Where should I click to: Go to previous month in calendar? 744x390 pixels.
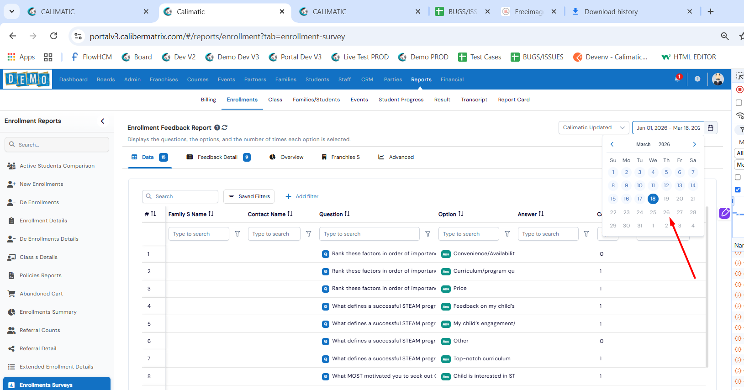(x=612, y=144)
